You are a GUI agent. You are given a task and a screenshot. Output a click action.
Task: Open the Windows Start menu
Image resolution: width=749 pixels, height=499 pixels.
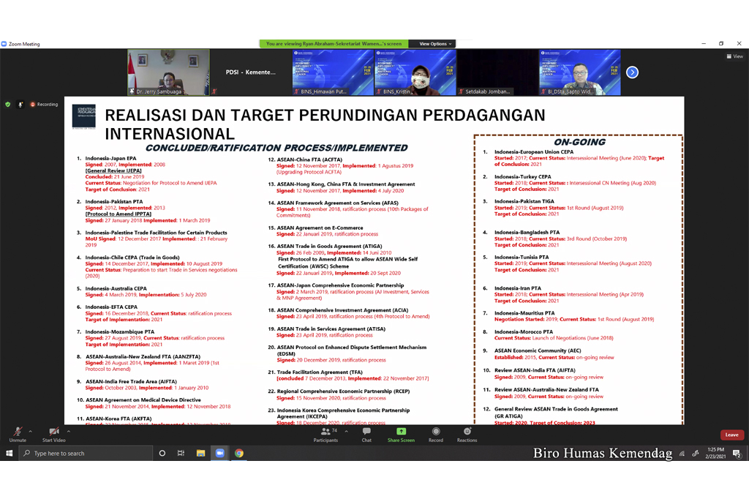pos(9,453)
